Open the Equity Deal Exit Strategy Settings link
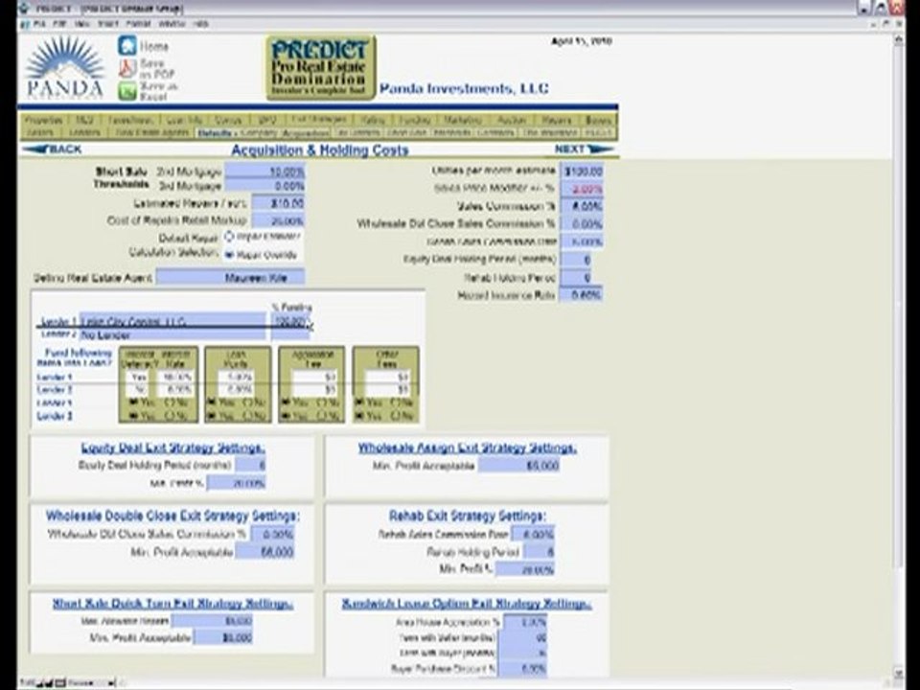The image size is (920, 690). (x=173, y=448)
